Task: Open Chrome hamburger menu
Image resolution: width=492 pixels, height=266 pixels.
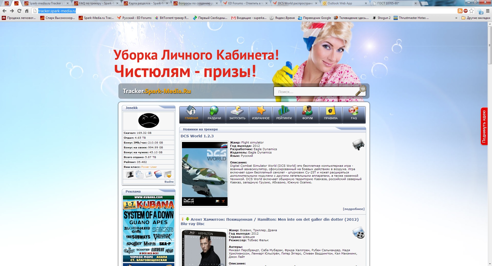Action: point(488,11)
